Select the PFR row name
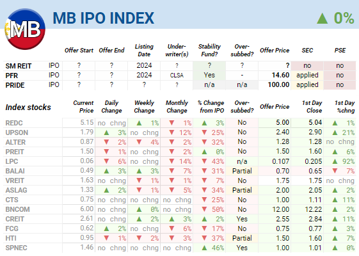The height and width of the screenshot is (256, 359). (x=12, y=76)
